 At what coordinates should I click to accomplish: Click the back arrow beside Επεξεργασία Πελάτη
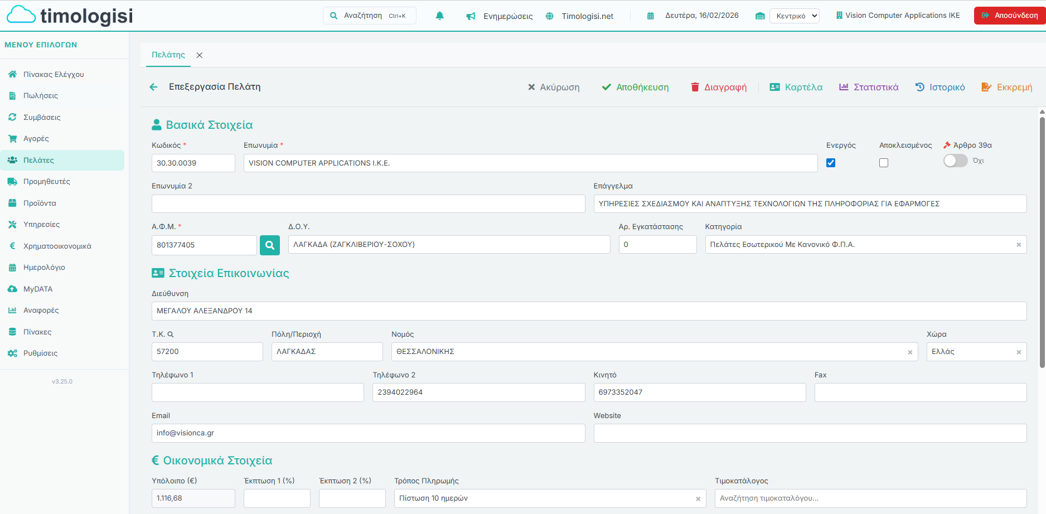tap(153, 87)
